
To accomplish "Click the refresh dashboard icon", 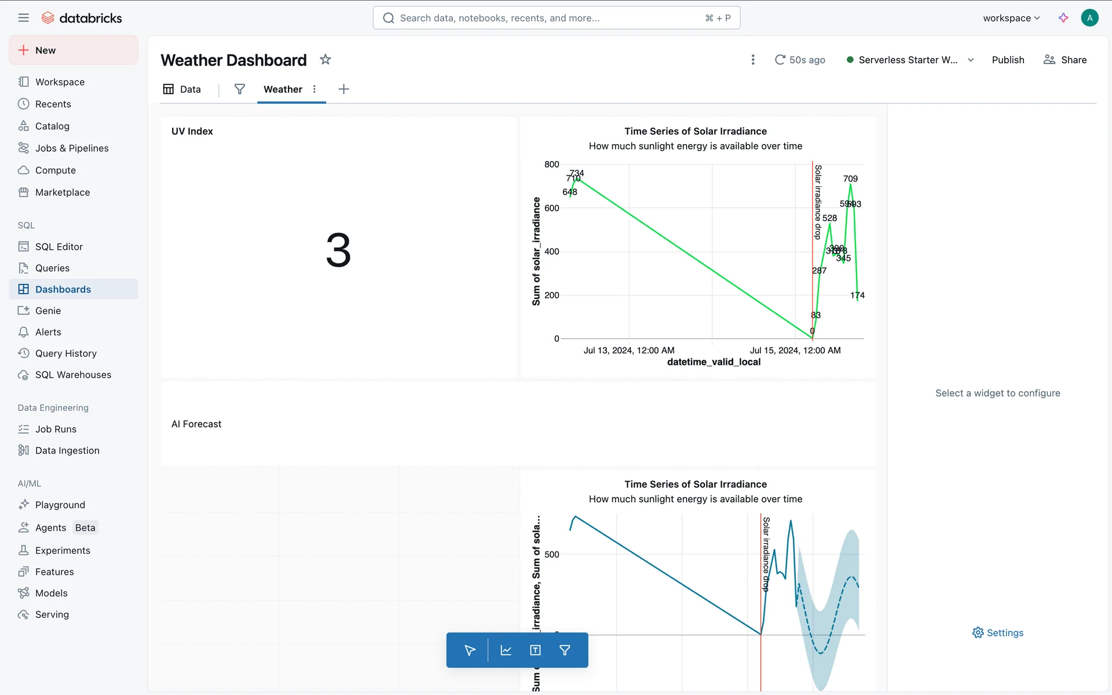I will [780, 60].
